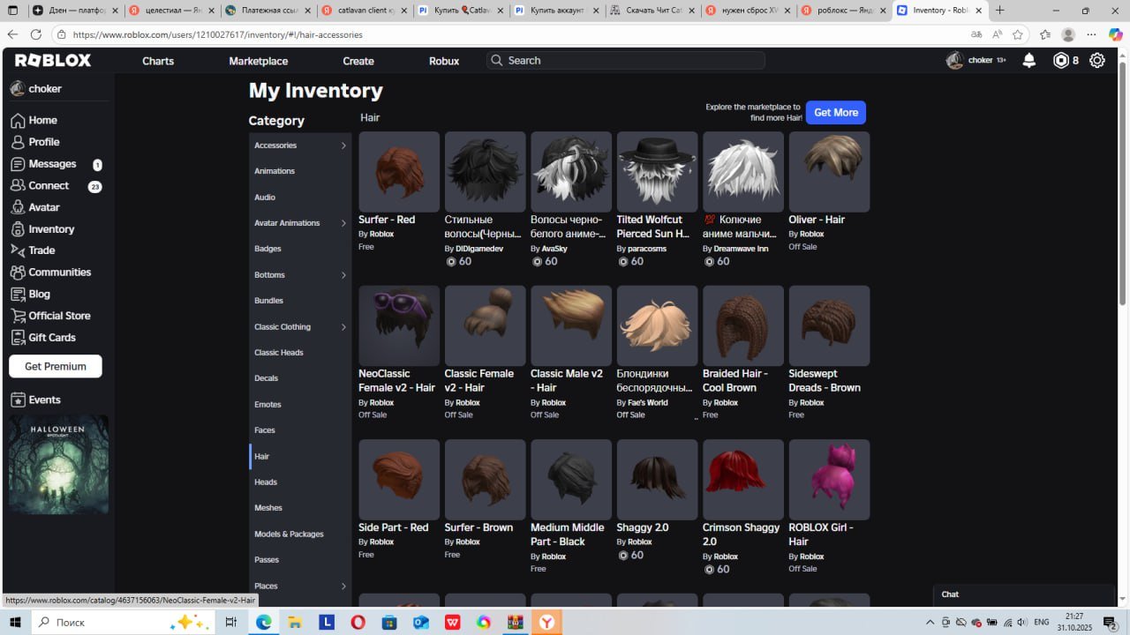This screenshot has height=635, width=1130.
Task: Open the Create menu in the header
Action: click(358, 61)
